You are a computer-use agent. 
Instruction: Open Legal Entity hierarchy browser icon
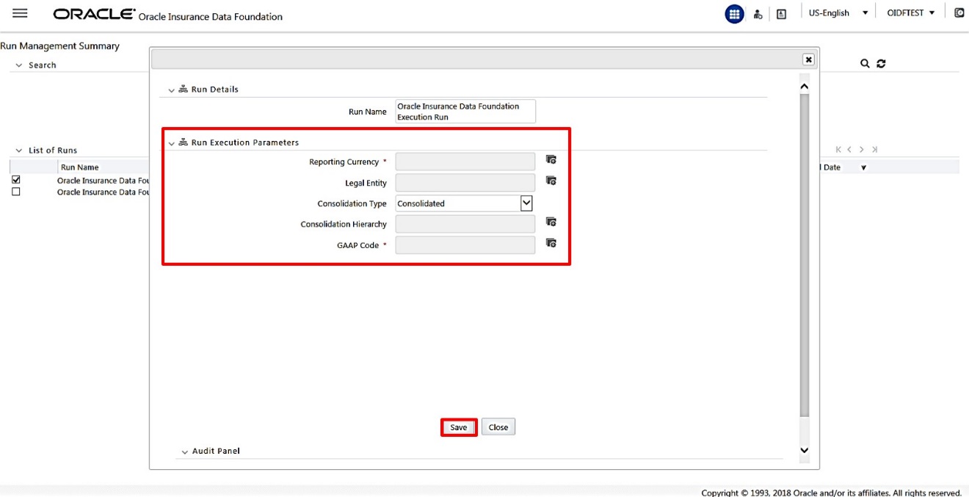point(551,181)
